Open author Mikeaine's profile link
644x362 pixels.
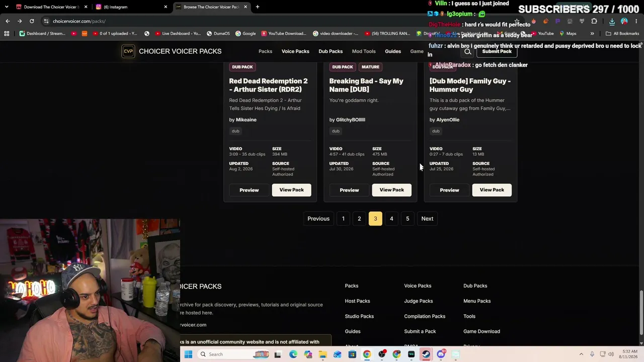(246, 120)
